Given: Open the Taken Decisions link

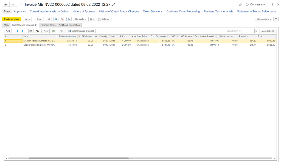Looking at the screenshot, I should [x=153, y=12].
